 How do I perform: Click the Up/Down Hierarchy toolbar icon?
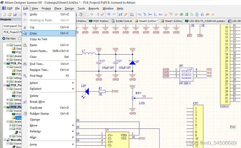pos(121,15)
